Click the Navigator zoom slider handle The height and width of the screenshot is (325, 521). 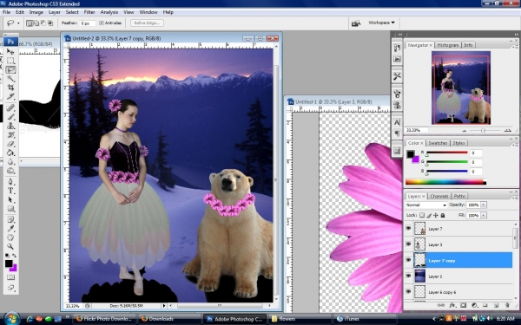[x=483, y=130]
